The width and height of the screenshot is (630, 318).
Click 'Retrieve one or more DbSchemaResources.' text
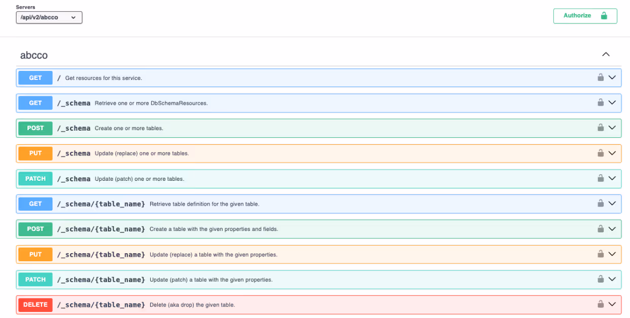151,103
